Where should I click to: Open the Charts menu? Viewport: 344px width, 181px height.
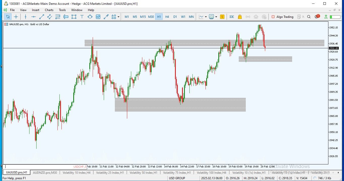click(49, 10)
